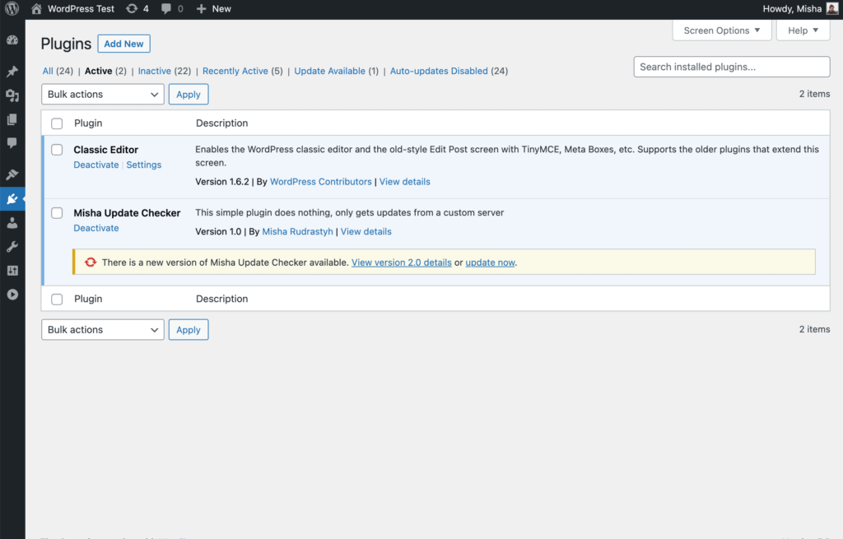Open the comments bubble in the admin bar
The image size is (843, 539).
[x=166, y=8]
